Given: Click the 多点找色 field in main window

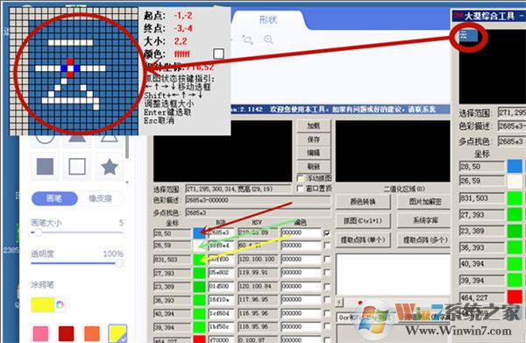Looking at the screenshot, I should (x=258, y=213).
